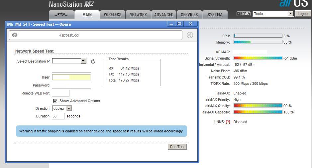Click the NanoStation M2 logo
The image size is (312, 168).
[x=71, y=4]
